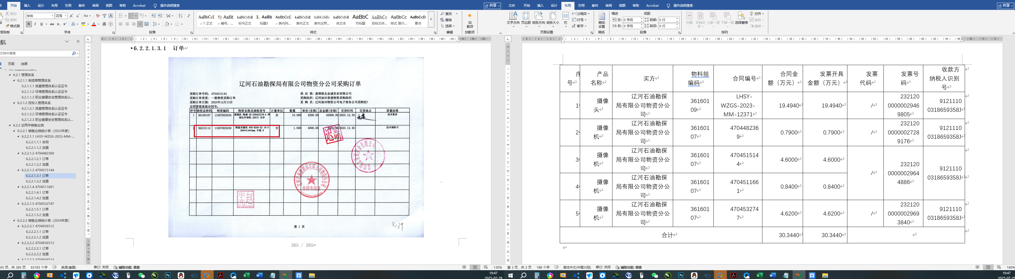This screenshot has height=279, width=1015.
Task: Click the Columns (栏) icon
Action: tap(565, 16)
